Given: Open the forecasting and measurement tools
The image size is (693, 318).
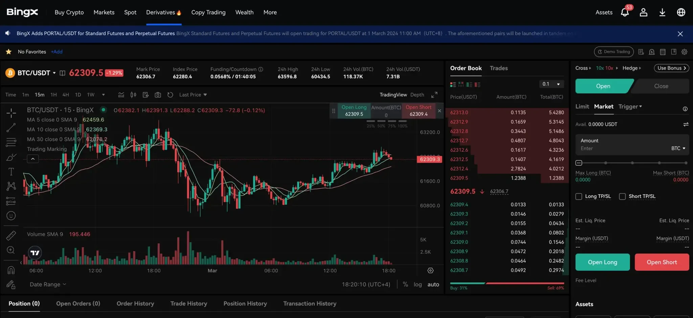Looking at the screenshot, I should (x=11, y=201).
